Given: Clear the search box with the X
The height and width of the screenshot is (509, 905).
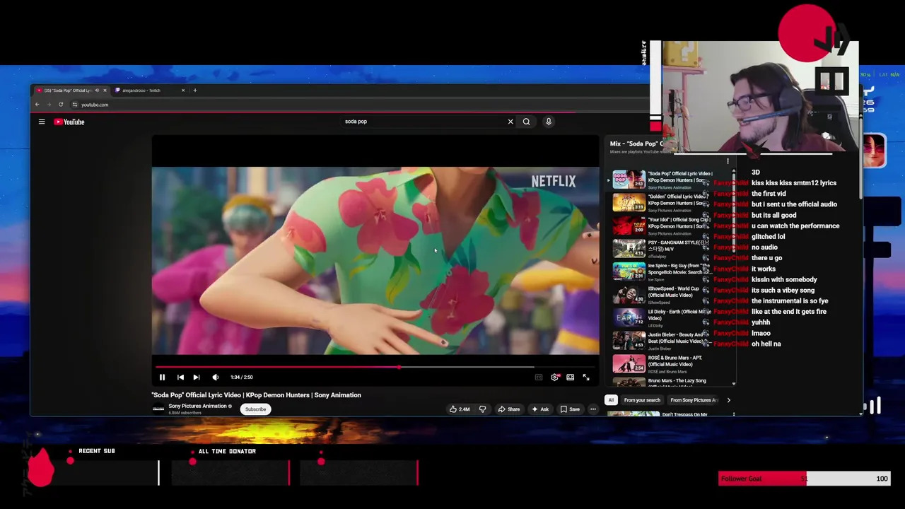Looking at the screenshot, I should (510, 122).
